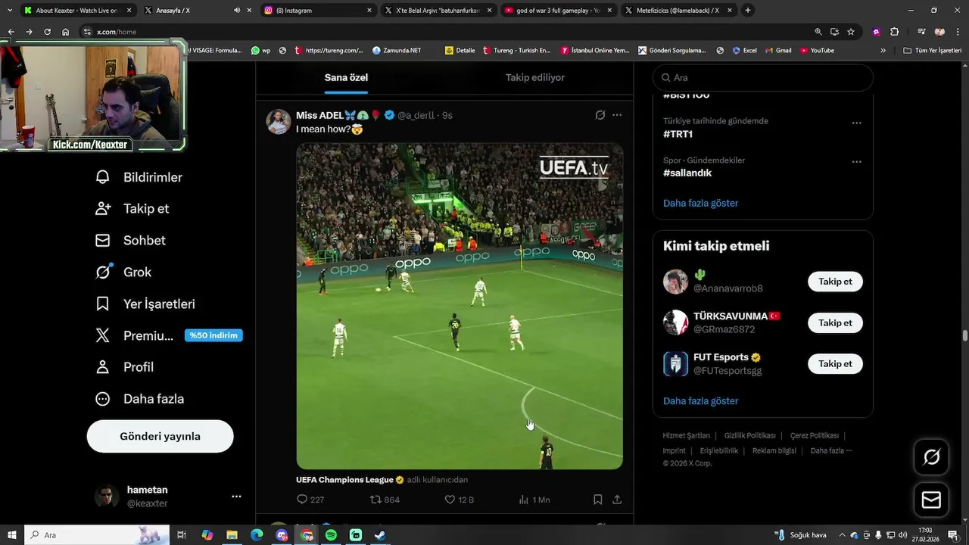Open Çerez Politikası footer link
This screenshot has height=545, width=969.
(x=814, y=436)
